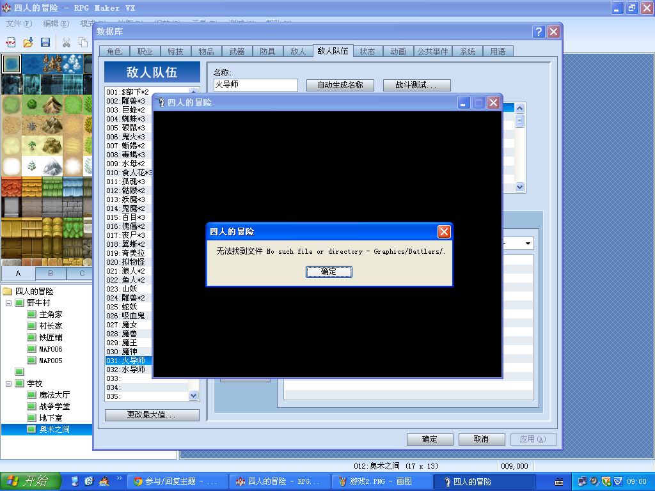Click the 名称 text field
The height and width of the screenshot is (491, 655).
coord(256,85)
